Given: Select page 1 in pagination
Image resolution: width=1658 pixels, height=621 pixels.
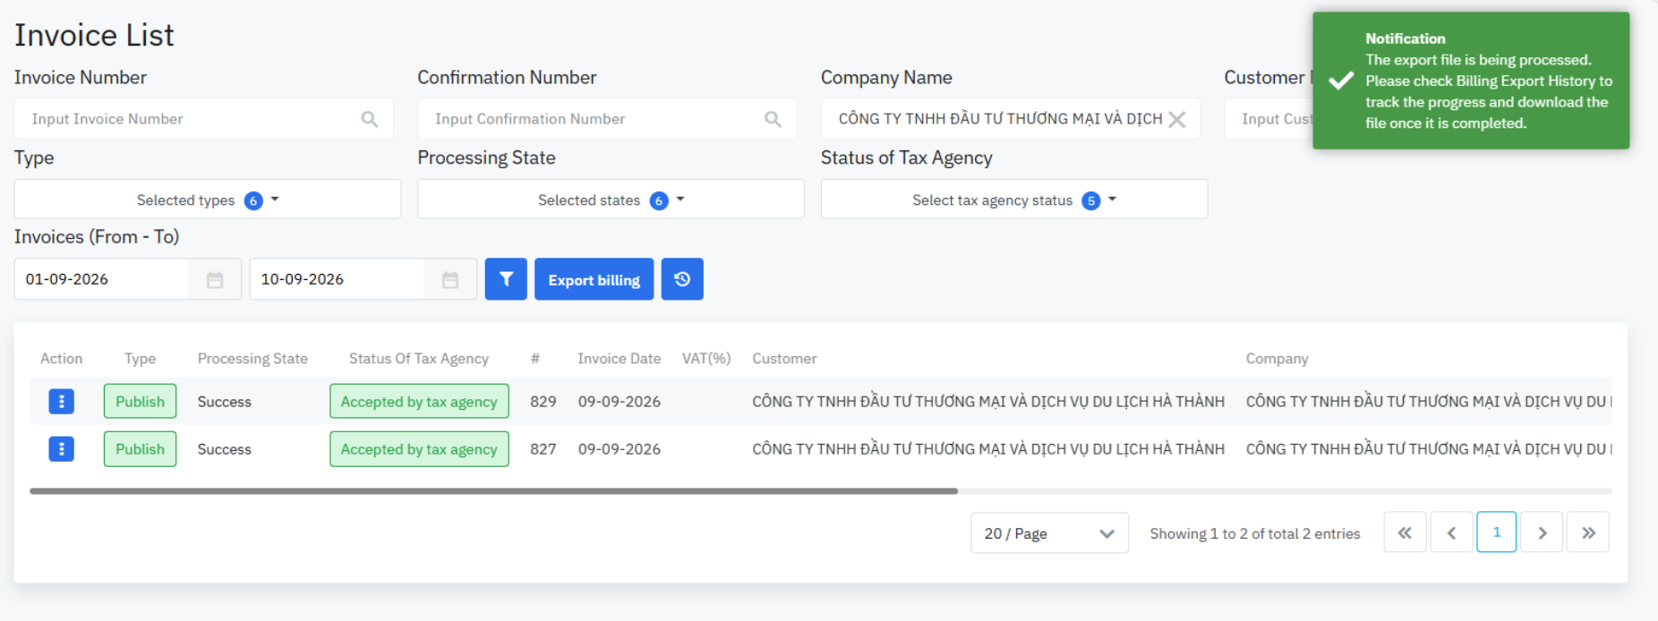Looking at the screenshot, I should pyautogui.click(x=1497, y=532).
